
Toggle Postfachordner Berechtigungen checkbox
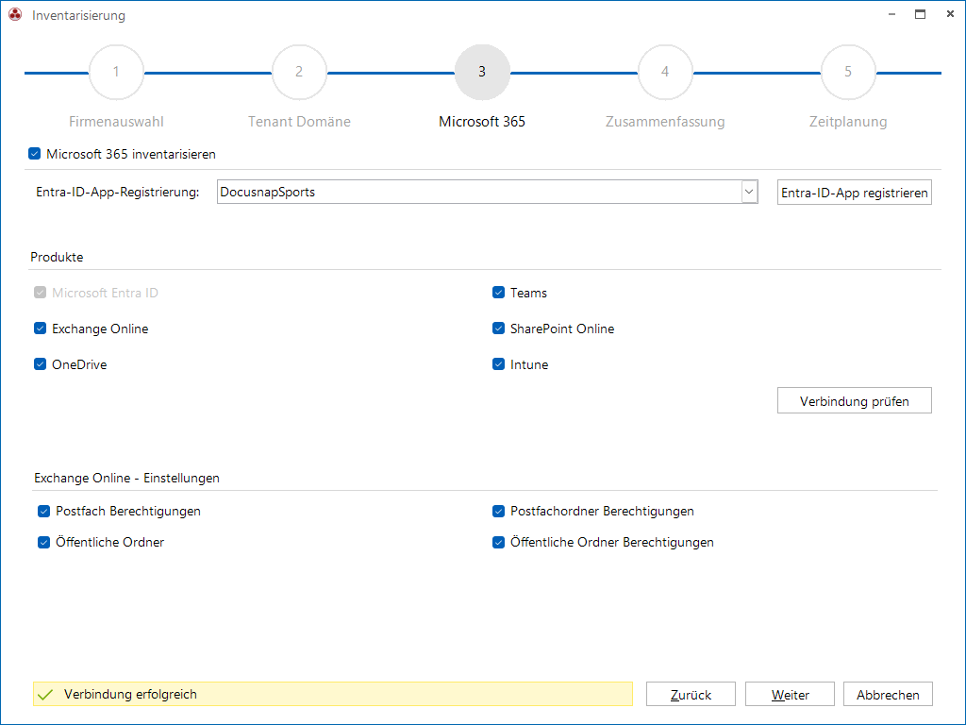coord(498,511)
